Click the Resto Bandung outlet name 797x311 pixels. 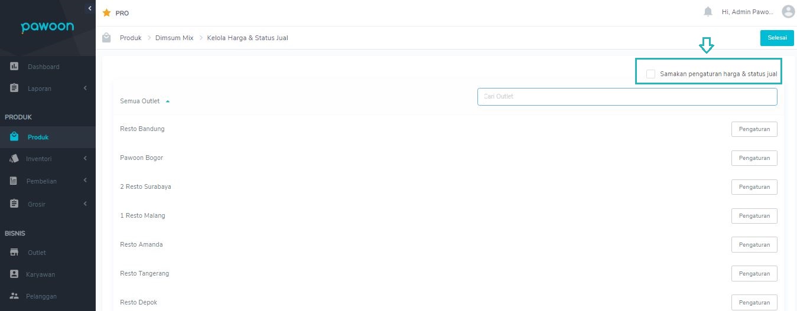tap(142, 129)
